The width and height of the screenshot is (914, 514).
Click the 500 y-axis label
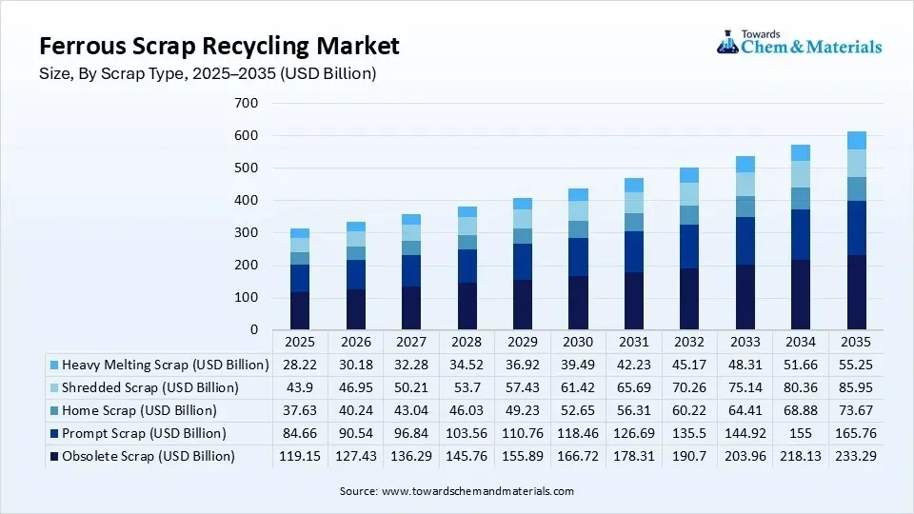click(246, 168)
